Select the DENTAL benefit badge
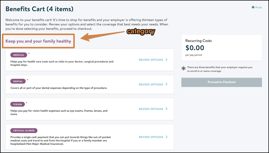 coord(18,81)
